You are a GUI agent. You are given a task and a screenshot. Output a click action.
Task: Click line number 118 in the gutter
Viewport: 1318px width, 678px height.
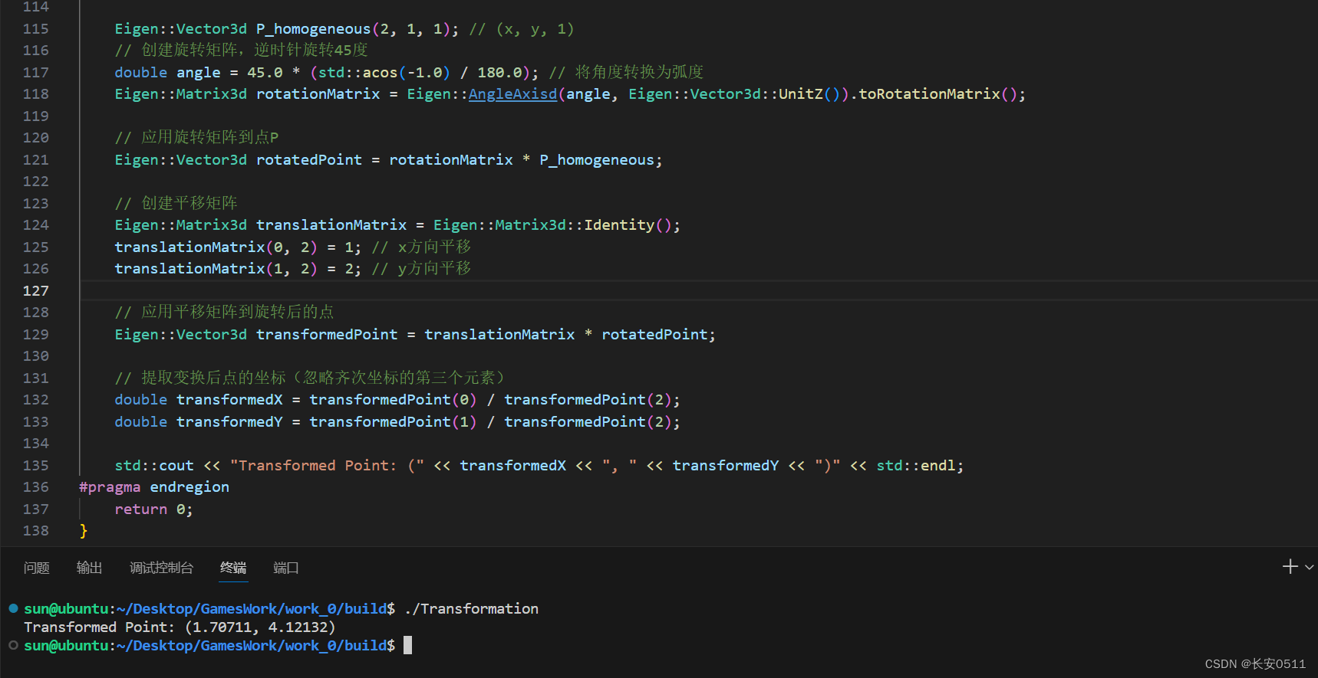[35, 94]
